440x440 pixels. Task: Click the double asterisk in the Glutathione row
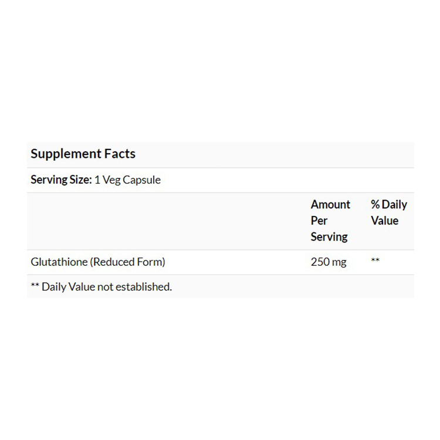tap(375, 261)
